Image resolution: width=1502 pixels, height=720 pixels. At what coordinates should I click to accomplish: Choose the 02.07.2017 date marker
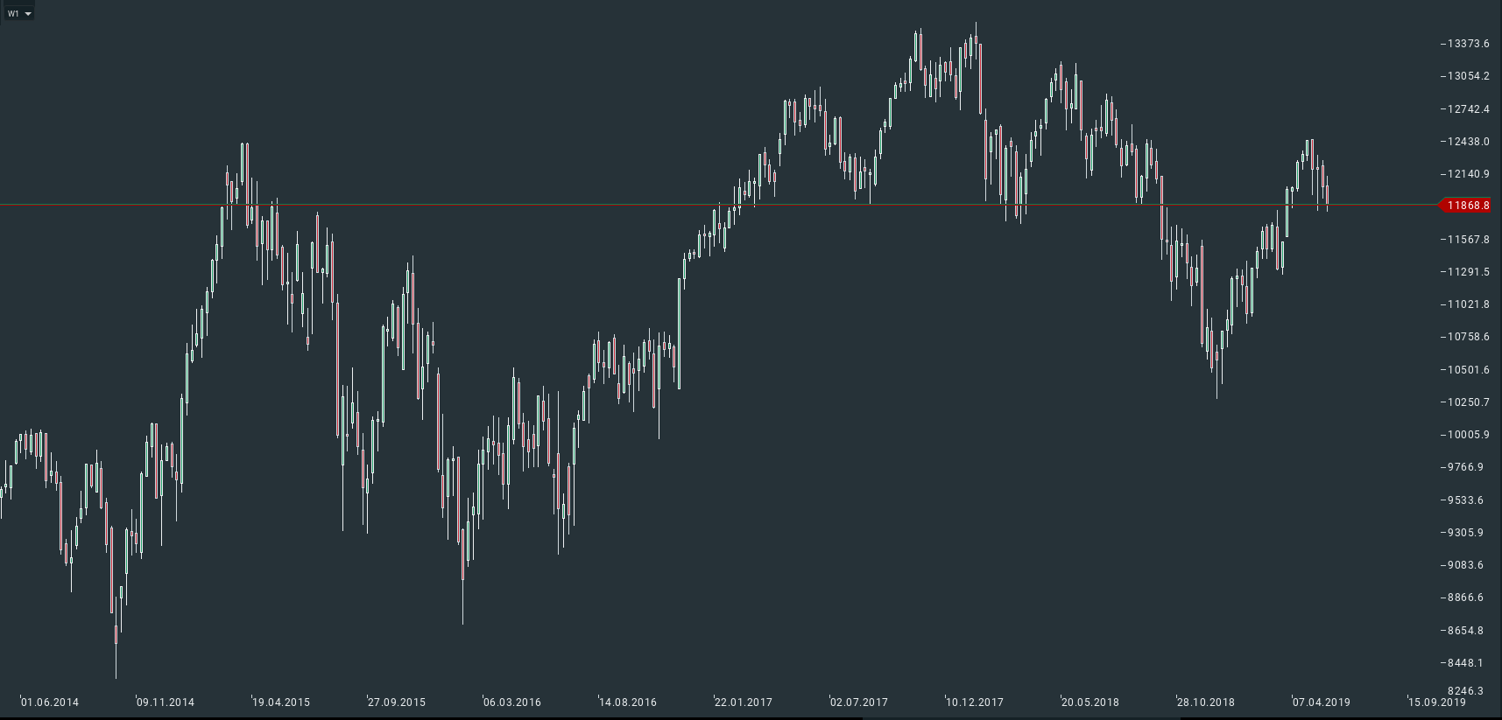[858, 702]
